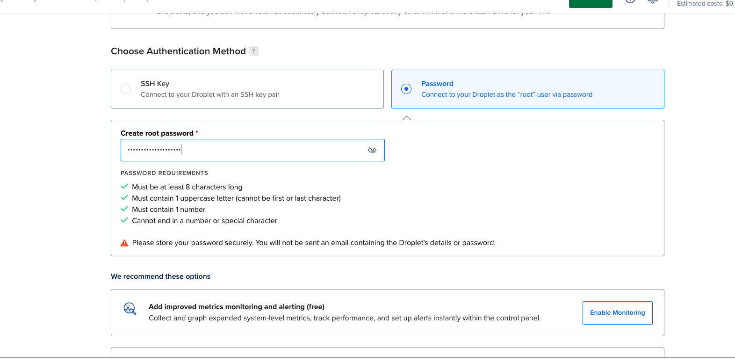Click 'Add improved metrics monitoring' heading
The image size is (735, 362).
coord(236,307)
